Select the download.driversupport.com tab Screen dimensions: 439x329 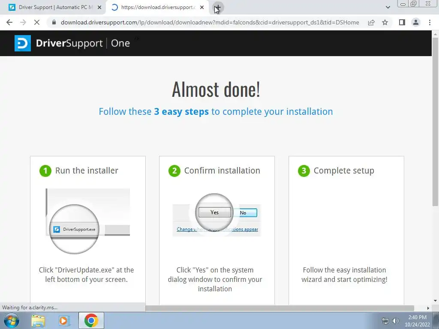pos(157,7)
